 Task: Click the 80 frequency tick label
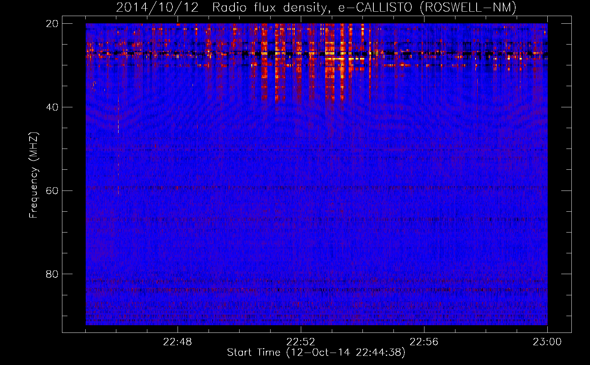click(x=52, y=274)
